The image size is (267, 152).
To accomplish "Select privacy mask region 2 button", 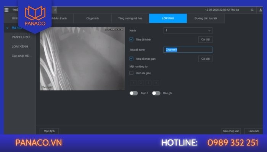I will [141, 83].
